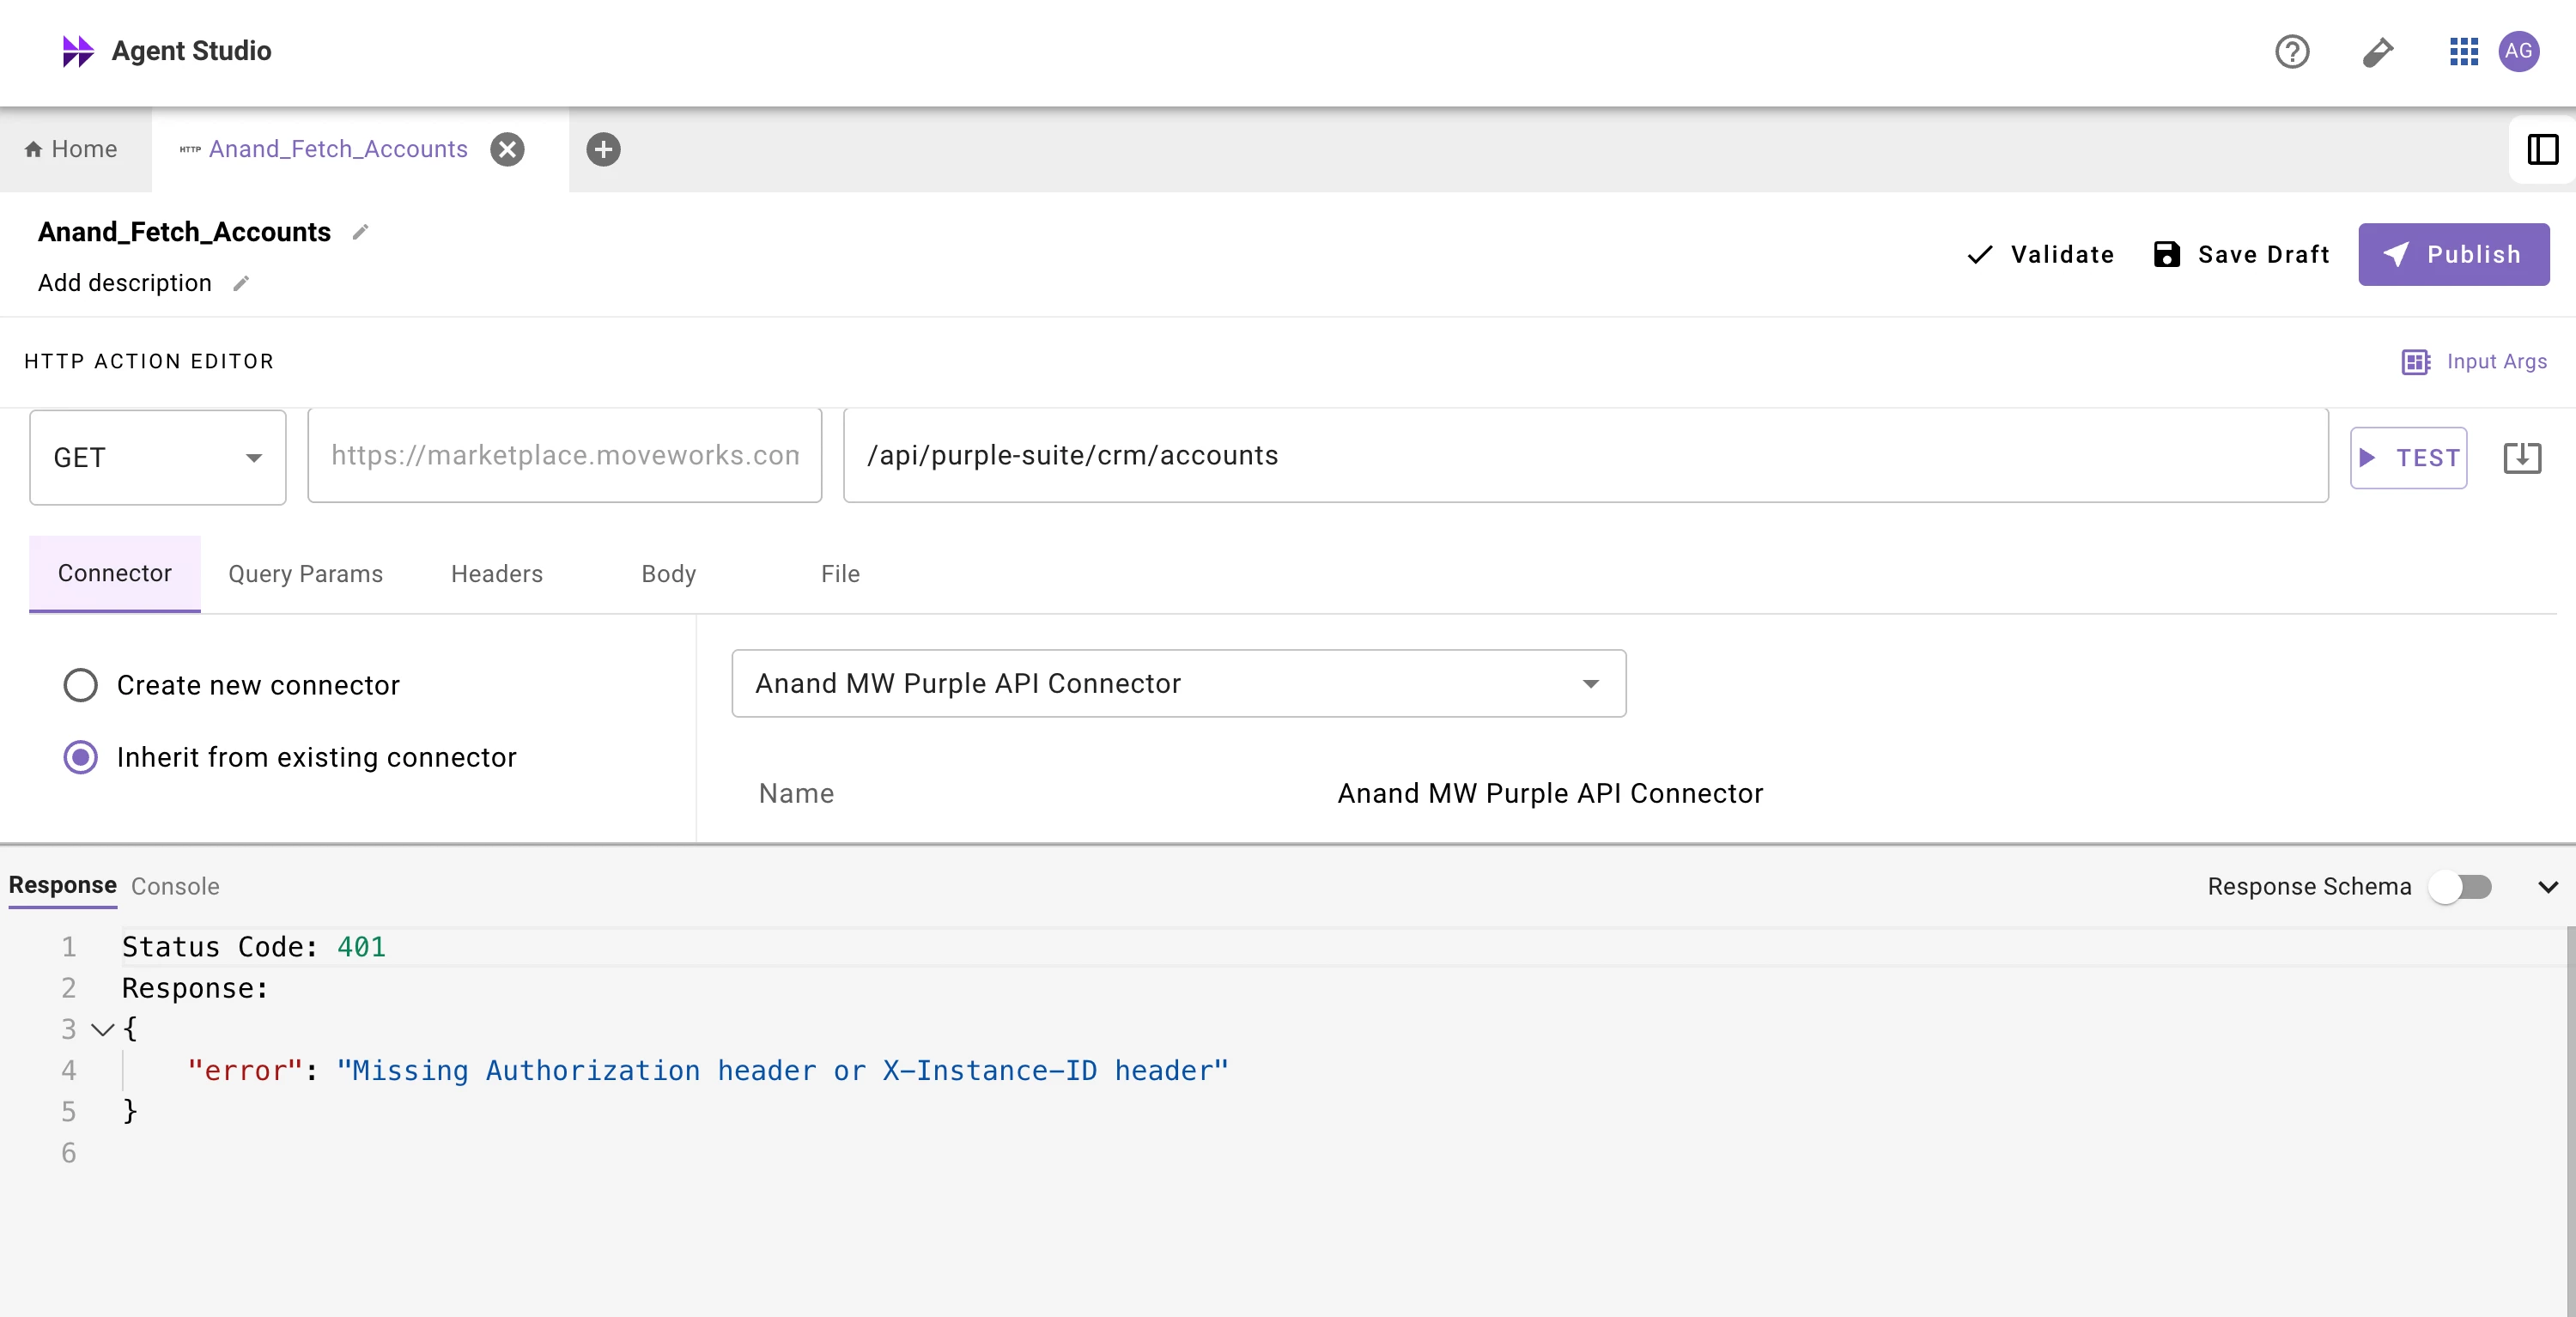Click the API endpoint path field
This screenshot has height=1317, width=2576.
coord(1585,455)
